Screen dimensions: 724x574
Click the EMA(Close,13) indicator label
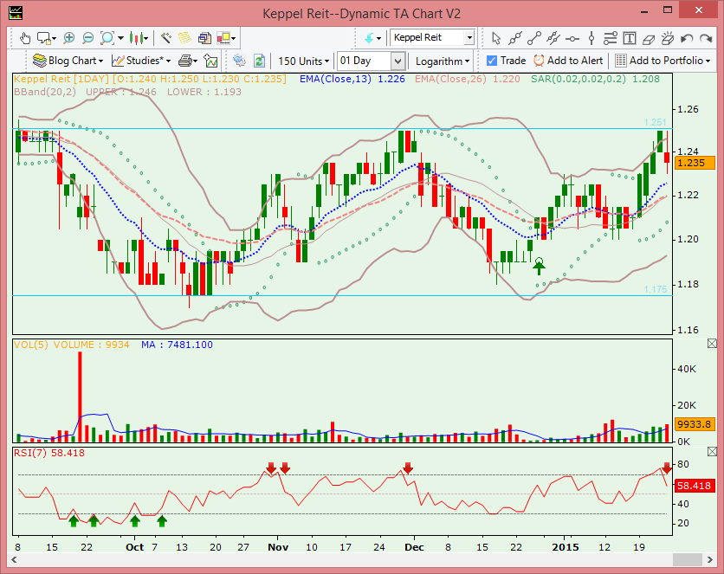click(335, 79)
